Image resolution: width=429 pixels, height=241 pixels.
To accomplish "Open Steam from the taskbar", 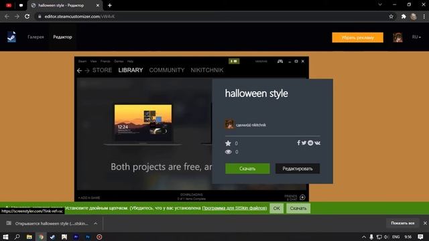I will tap(52, 236).
